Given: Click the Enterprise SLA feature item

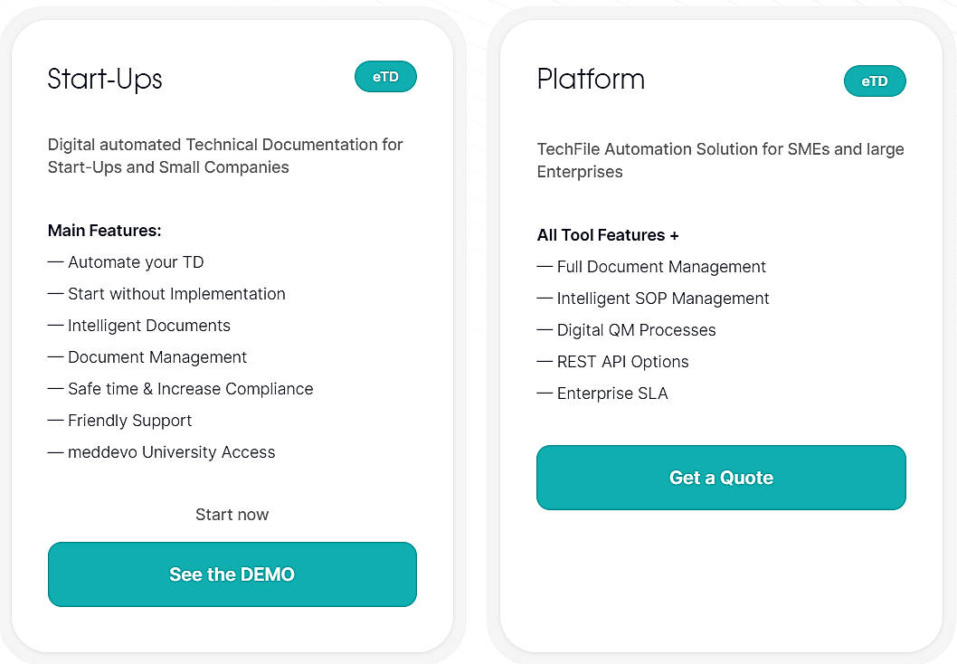Looking at the screenshot, I should tap(602, 394).
